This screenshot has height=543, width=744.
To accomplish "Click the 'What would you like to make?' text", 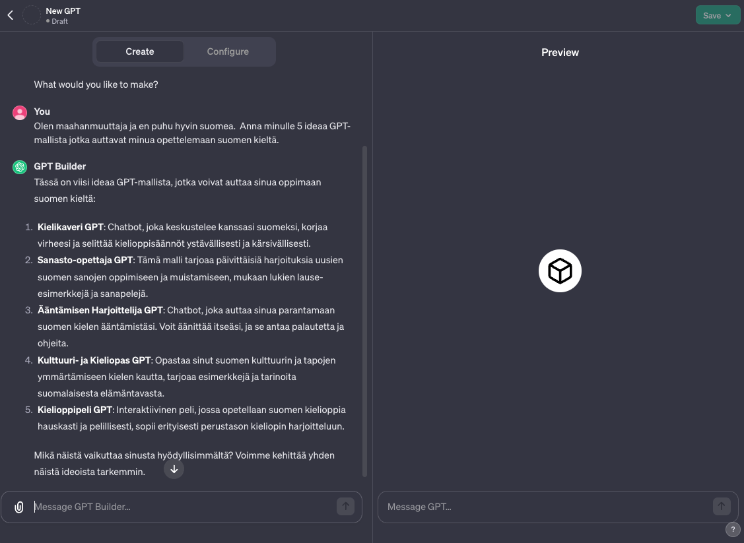I will tap(96, 84).
